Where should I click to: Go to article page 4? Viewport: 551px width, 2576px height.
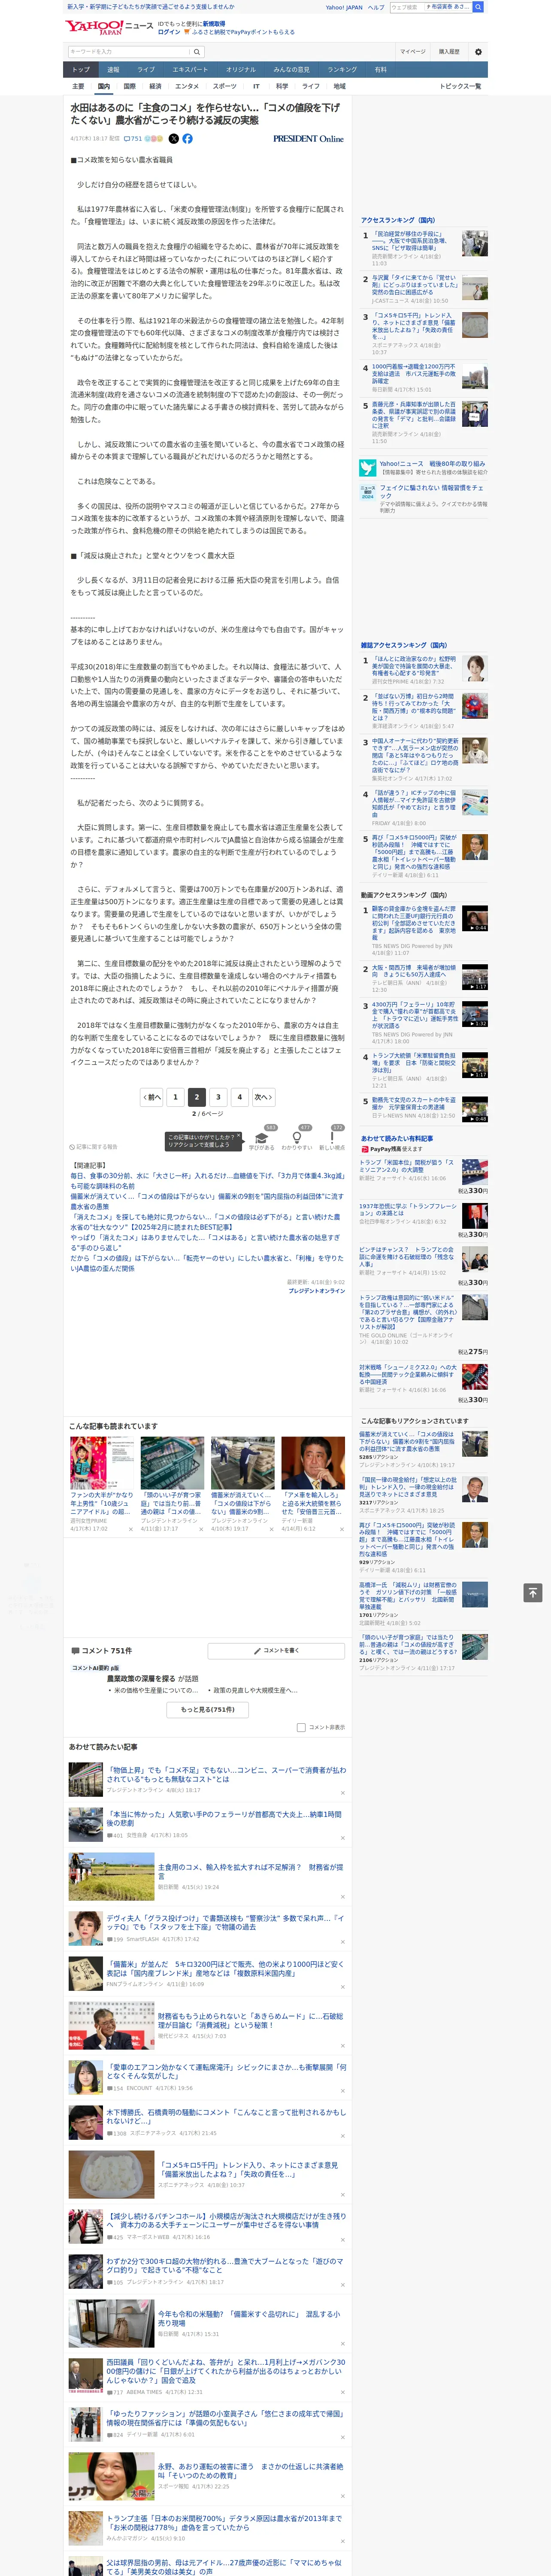239,1096
